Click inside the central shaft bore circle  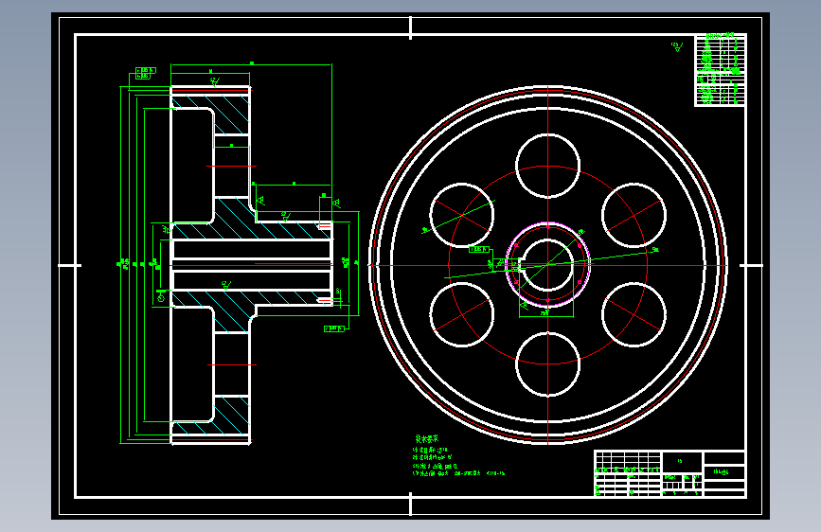[547, 265]
